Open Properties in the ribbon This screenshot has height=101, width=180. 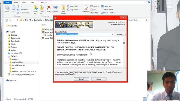(x=85, y=9)
